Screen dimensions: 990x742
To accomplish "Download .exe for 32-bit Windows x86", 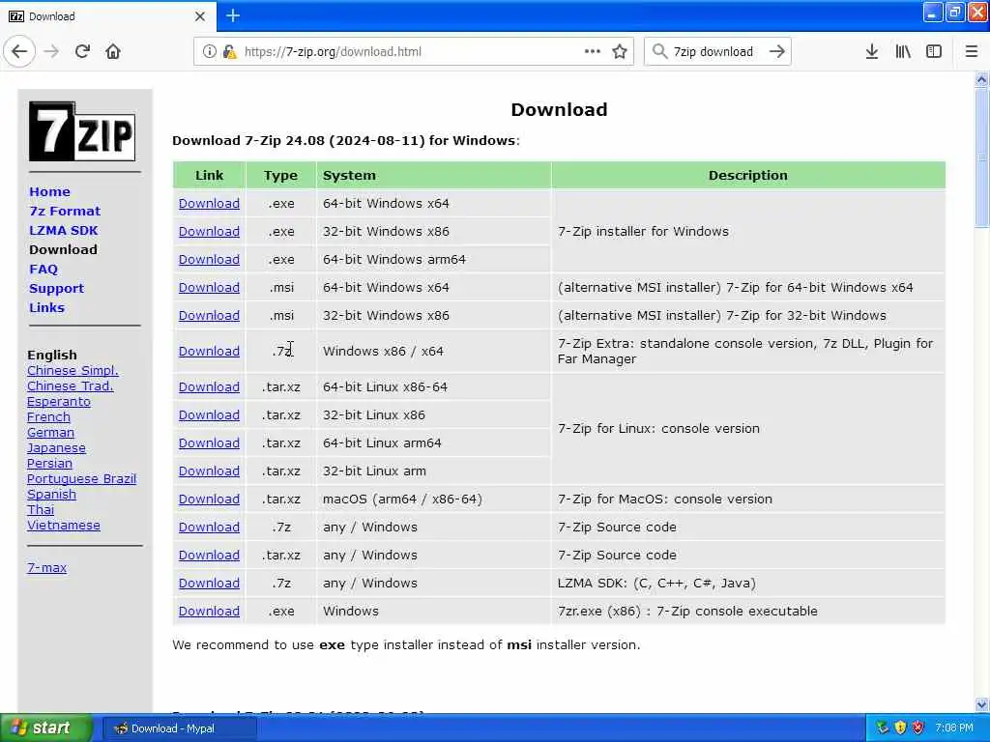I will (x=209, y=232).
